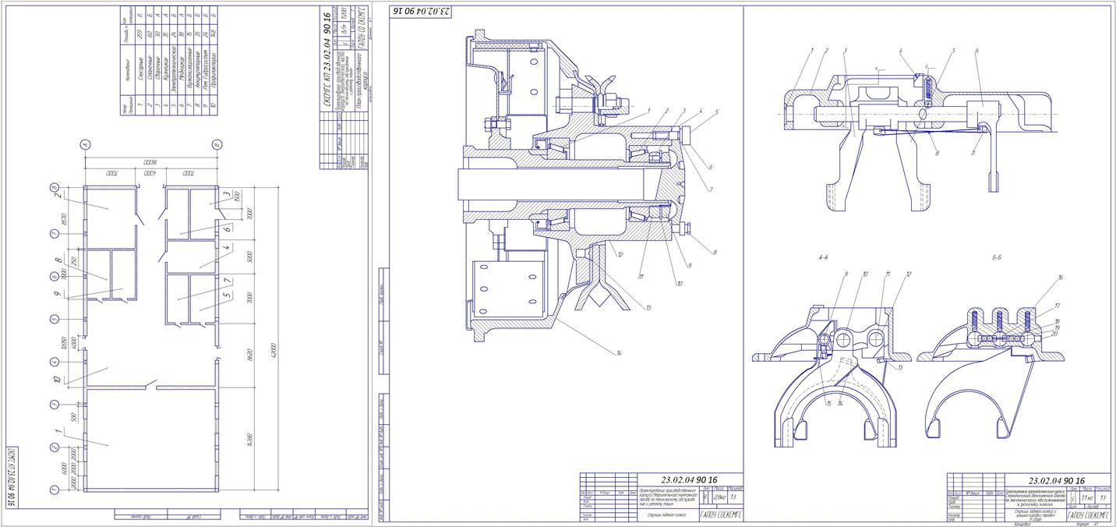Select callout 6 on gearbox cover top view
Image resolution: width=1116 pixels, height=527 pixels.
coord(976,51)
